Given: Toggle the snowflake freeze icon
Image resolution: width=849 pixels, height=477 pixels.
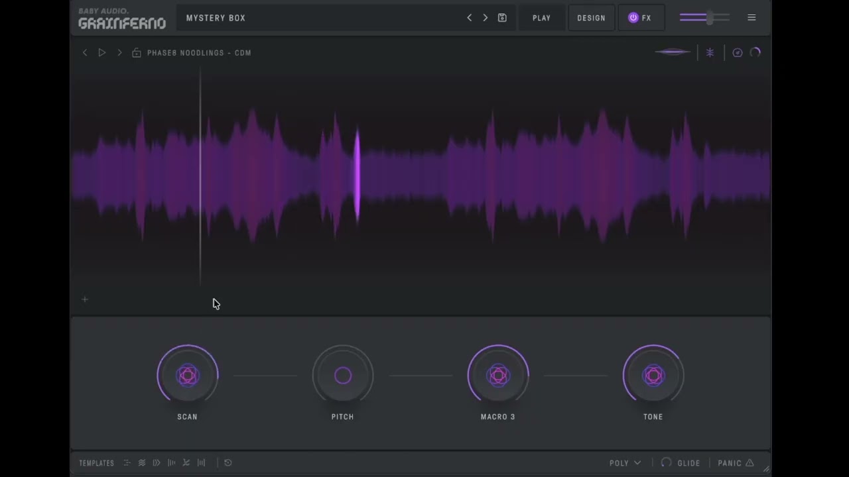Looking at the screenshot, I should [710, 52].
